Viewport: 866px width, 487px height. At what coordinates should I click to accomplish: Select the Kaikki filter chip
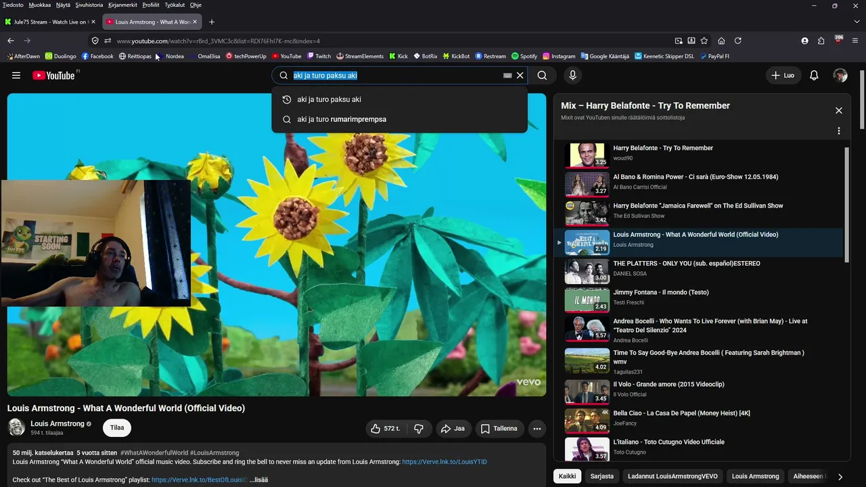(568, 476)
